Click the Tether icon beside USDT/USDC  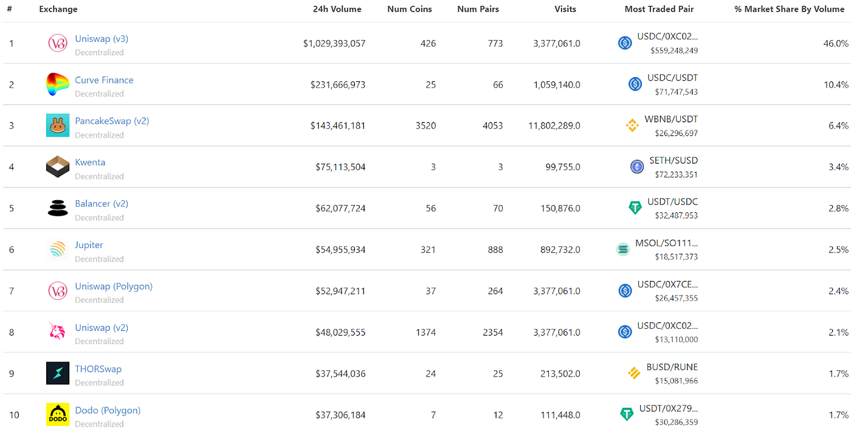(x=635, y=208)
